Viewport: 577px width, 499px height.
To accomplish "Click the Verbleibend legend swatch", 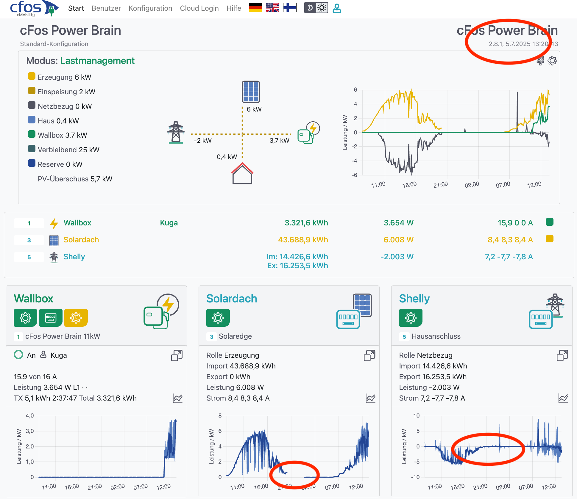I will point(32,149).
